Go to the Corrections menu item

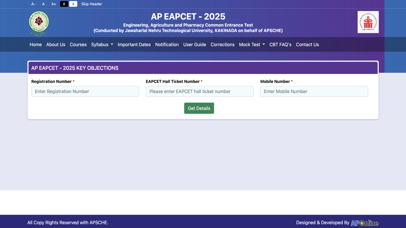click(x=222, y=45)
